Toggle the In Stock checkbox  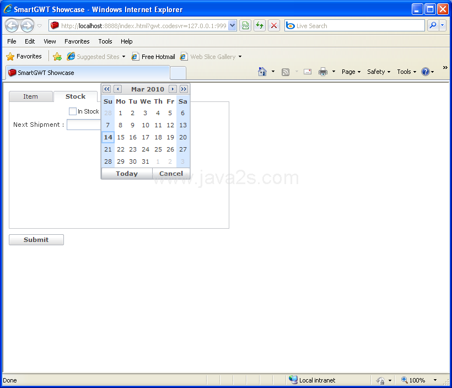coord(73,111)
